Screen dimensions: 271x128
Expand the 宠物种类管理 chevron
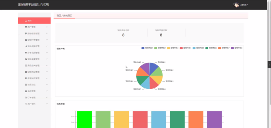point(47,40)
